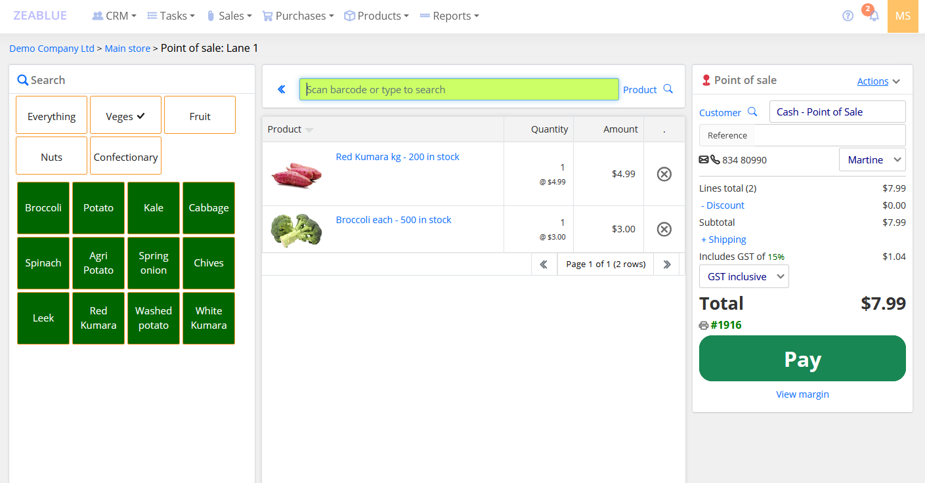Click the printer icon beside #1916
Image resolution: width=925 pixels, height=483 pixels.
[x=704, y=325]
